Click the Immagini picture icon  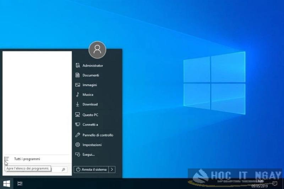click(x=77, y=85)
